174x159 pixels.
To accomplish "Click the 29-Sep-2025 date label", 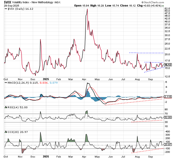I will 9,5.
